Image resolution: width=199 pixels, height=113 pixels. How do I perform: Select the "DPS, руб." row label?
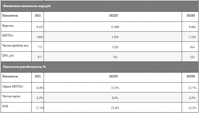point(9,56)
